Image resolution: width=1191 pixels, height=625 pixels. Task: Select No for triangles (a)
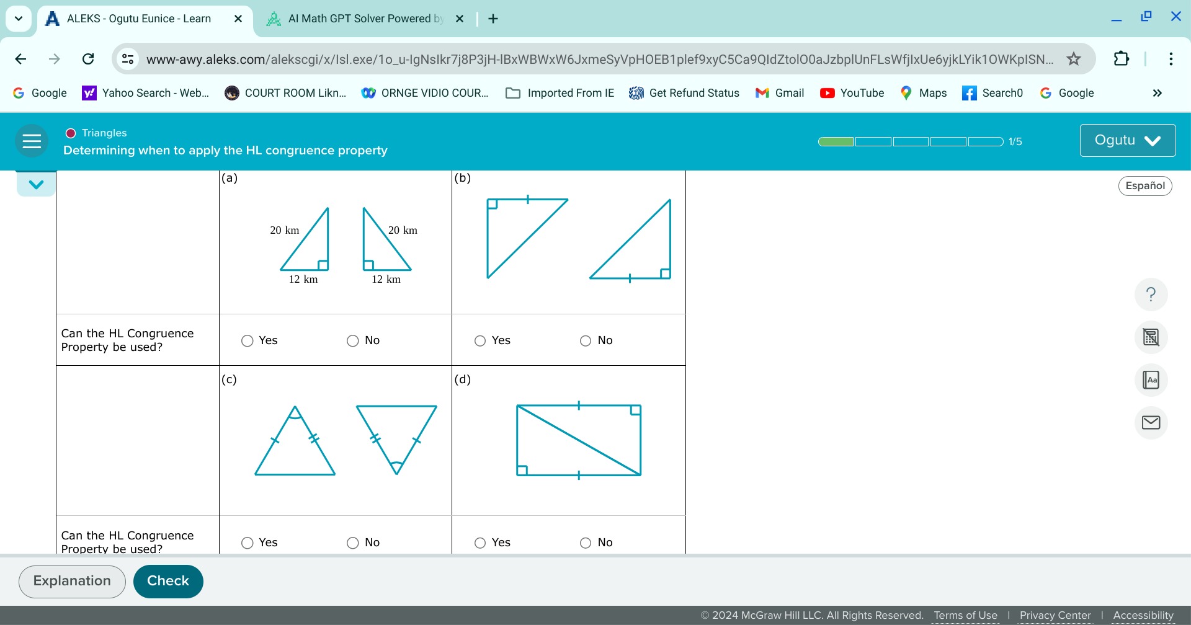tap(353, 341)
